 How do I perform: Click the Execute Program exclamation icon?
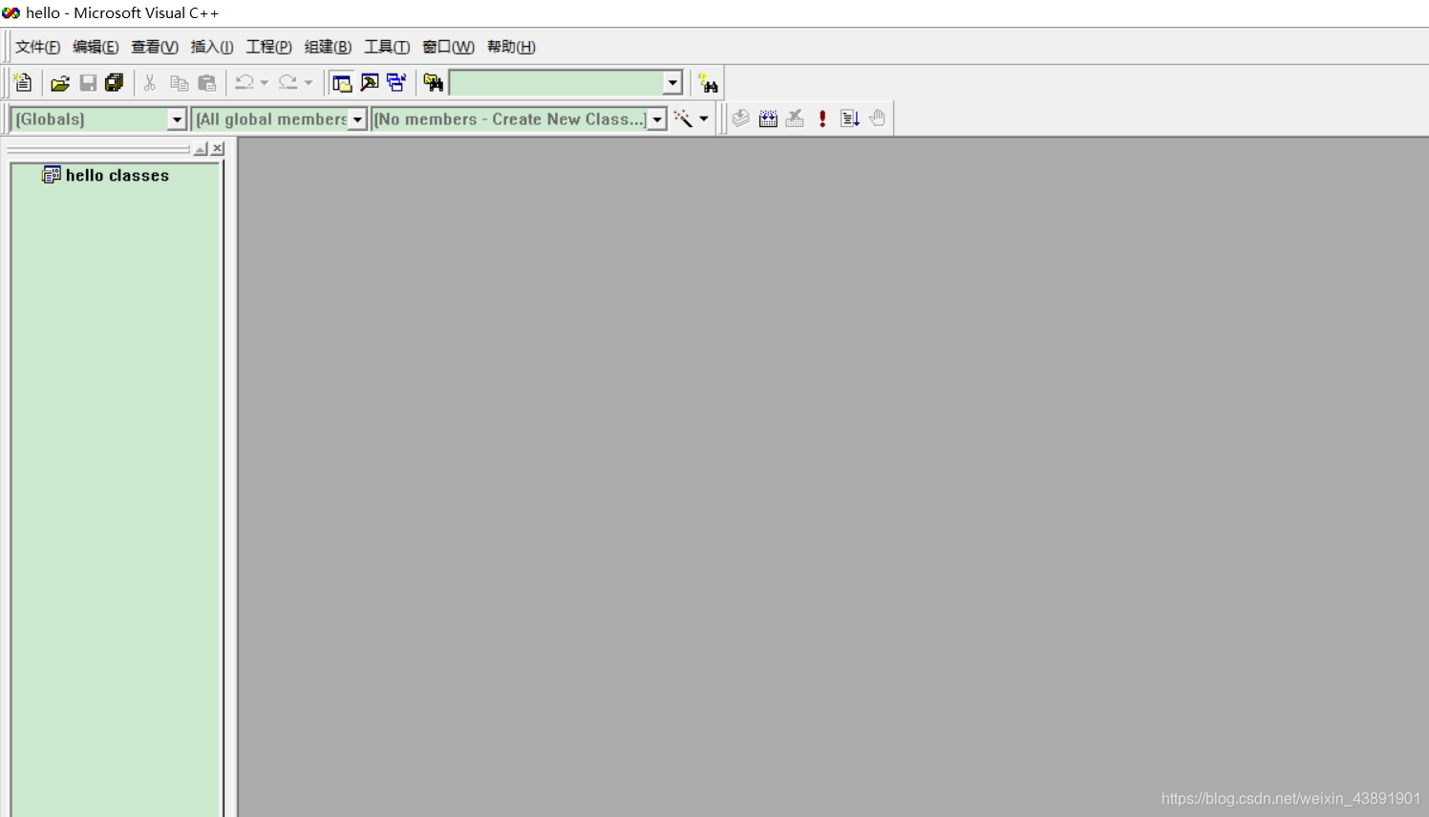[x=822, y=118]
